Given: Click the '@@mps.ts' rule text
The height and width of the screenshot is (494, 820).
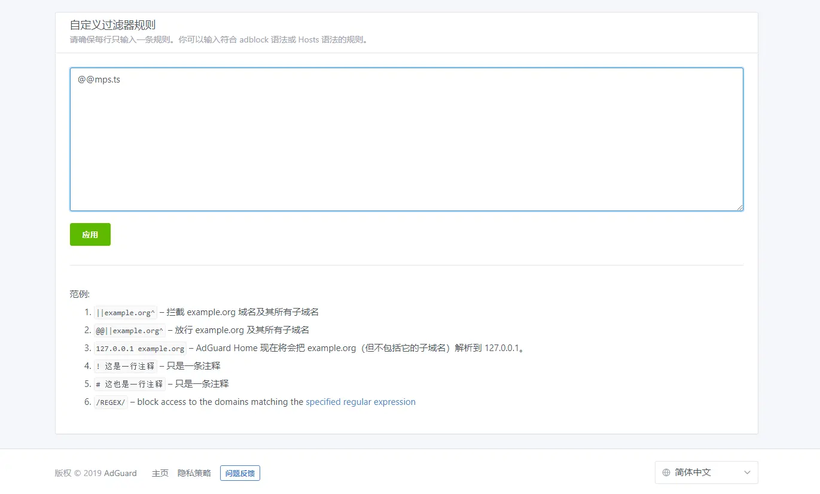Looking at the screenshot, I should coord(99,79).
